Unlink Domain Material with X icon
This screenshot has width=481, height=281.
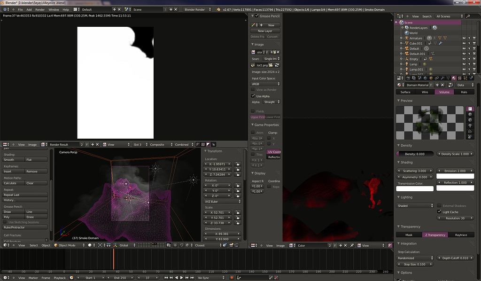(x=442, y=85)
